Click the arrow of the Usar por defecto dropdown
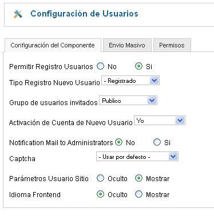Image resolution: width=214 pixels, height=220 pixels. tap(173, 157)
